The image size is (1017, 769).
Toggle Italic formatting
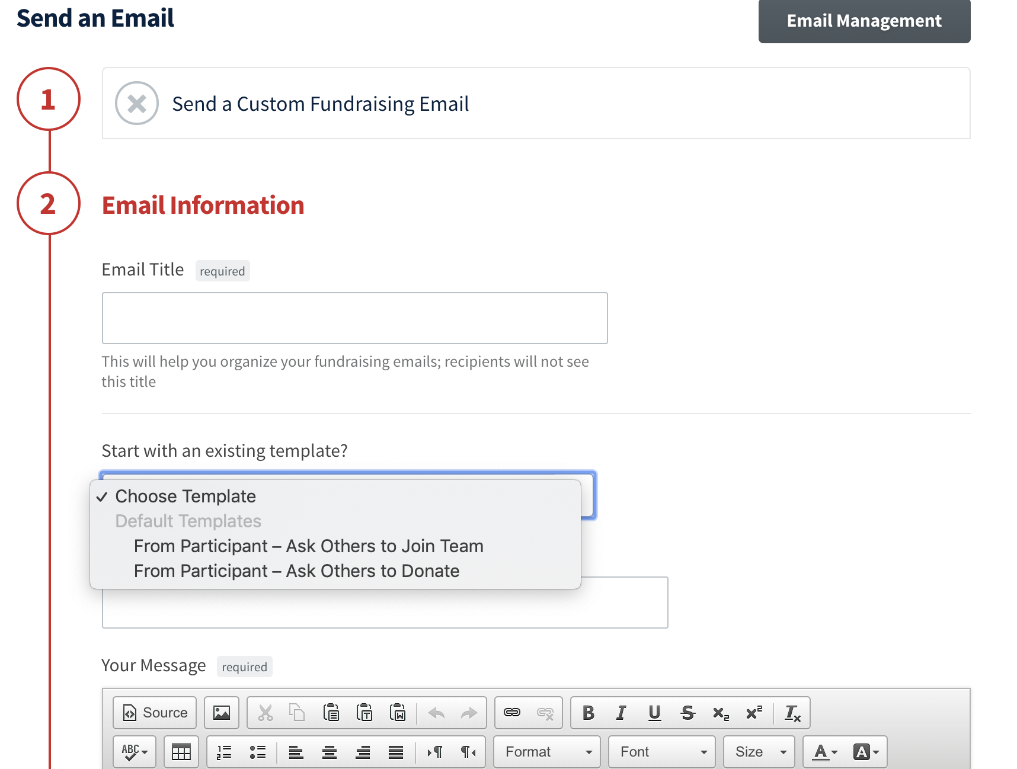(x=621, y=713)
